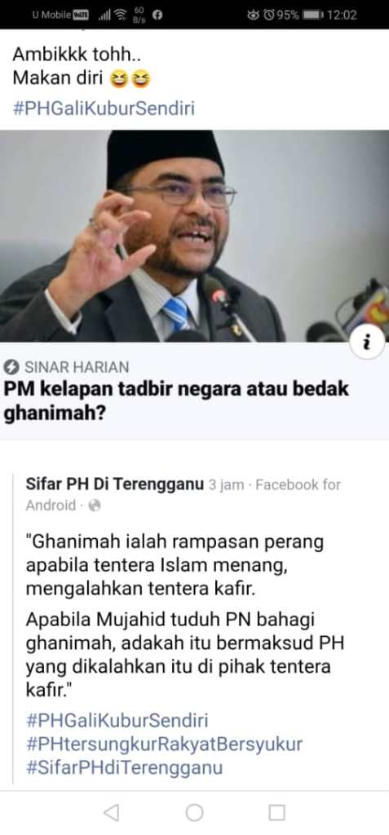Open Sifar PH Di Terengganu page name
Screen dimensions: 389x835
click(114, 484)
